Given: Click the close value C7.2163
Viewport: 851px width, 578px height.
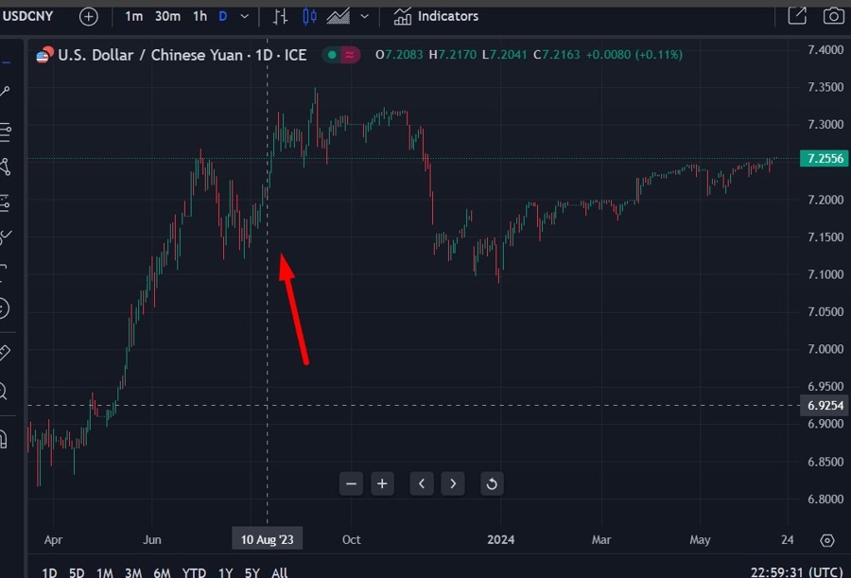Looking at the screenshot, I should coord(557,55).
